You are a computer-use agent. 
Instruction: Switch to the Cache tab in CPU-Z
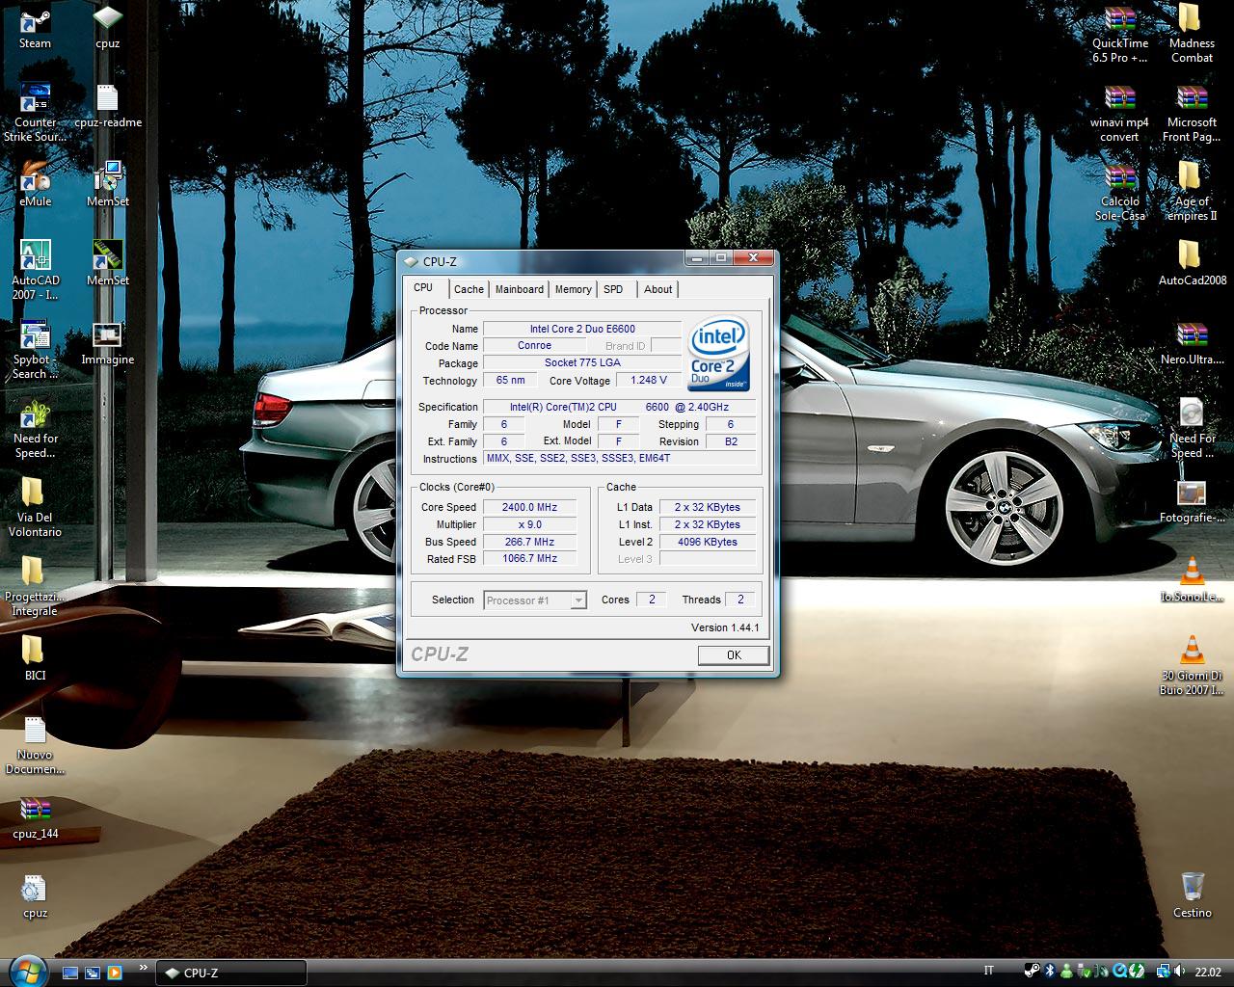[x=469, y=289]
